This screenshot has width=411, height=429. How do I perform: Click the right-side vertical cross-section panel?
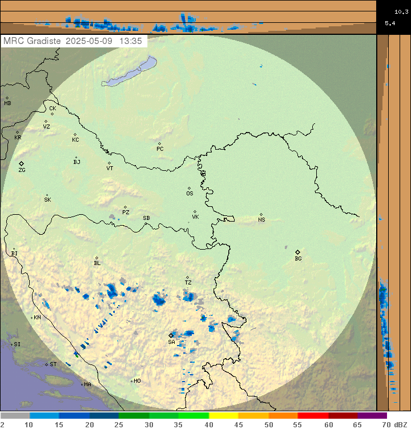(394, 222)
